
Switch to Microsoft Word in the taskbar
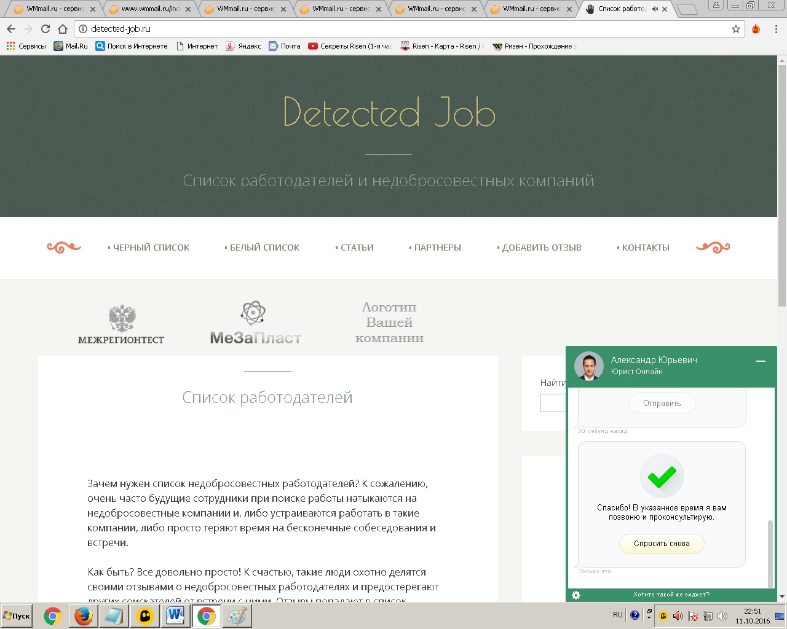(x=175, y=616)
